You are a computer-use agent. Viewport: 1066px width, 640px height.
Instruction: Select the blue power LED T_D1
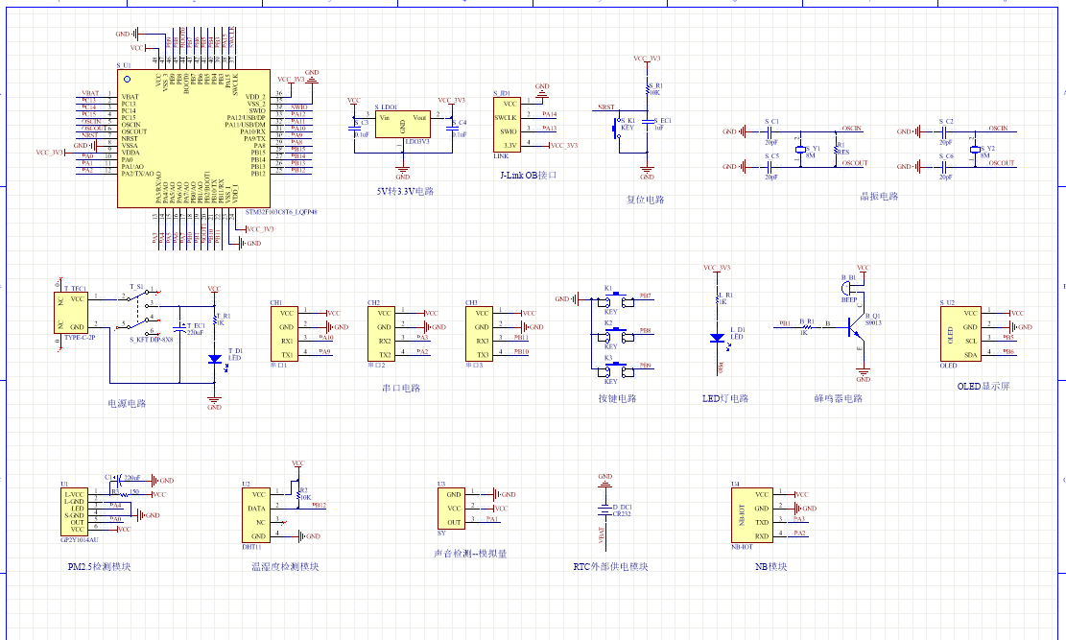[x=215, y=359]
